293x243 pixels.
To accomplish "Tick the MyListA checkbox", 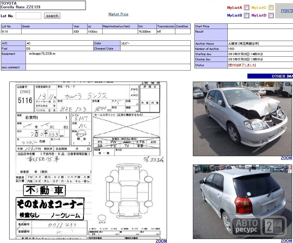I will (247, 7).
